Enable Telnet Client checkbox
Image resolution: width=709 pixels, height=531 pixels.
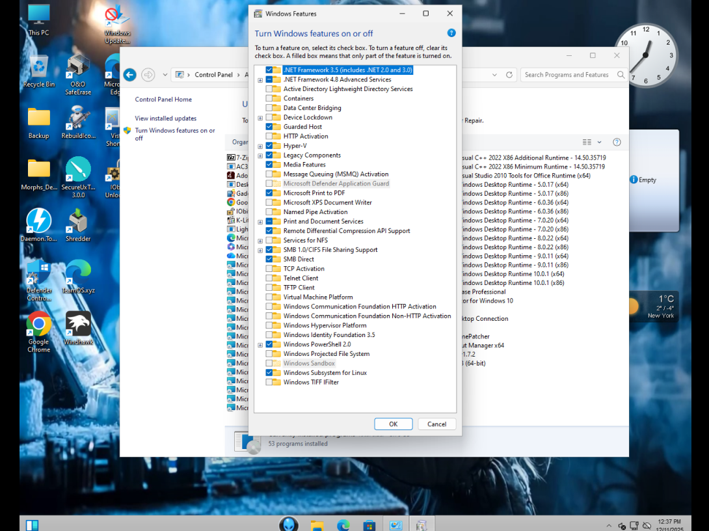pos(269,278)
